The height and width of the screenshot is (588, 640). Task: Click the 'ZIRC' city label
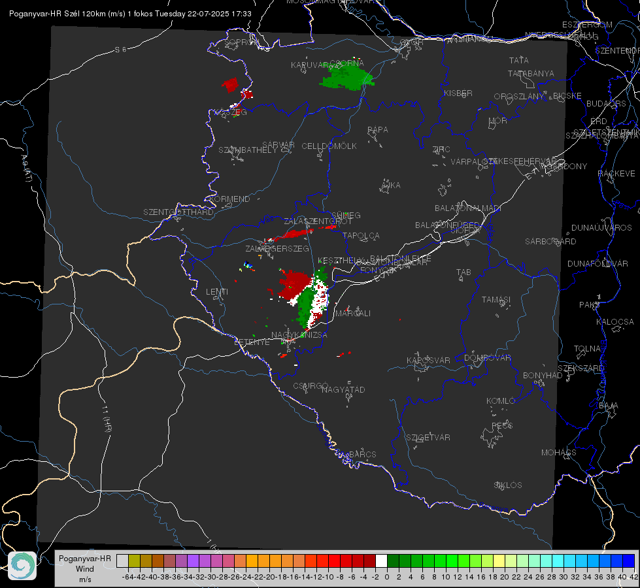coord(441,150)
